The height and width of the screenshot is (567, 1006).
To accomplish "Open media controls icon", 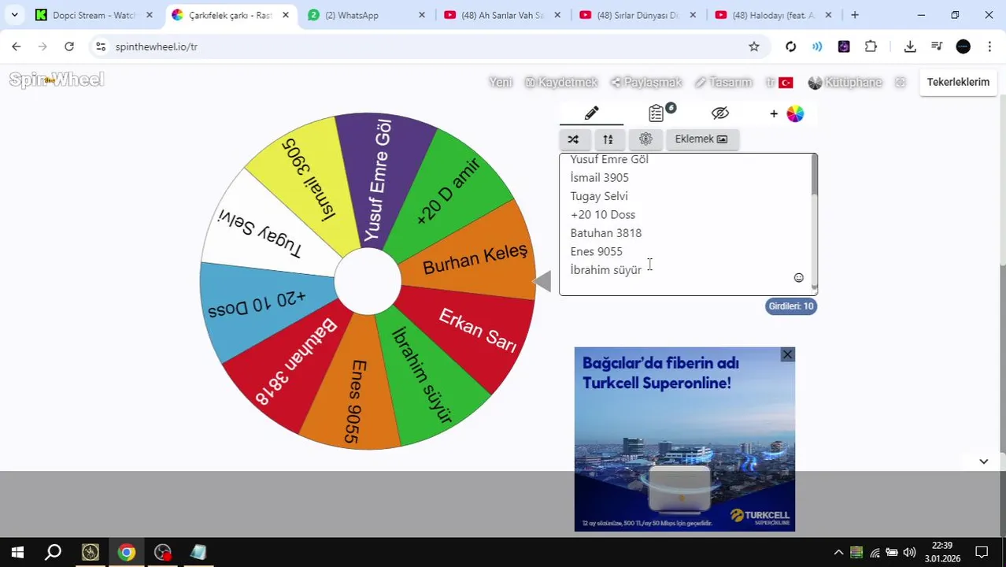I will click(937, 46).
